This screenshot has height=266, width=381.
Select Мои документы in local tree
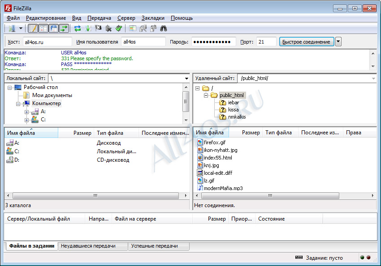coord(52,95)
